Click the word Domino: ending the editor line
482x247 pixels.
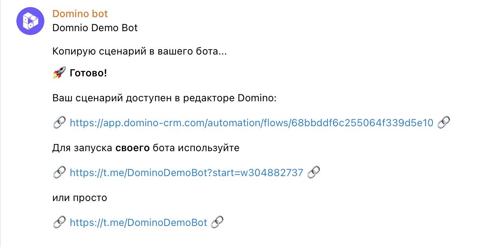pos(257,98)
